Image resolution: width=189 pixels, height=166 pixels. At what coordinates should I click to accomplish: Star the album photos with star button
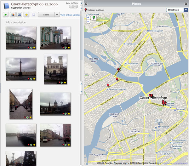(27, 14)
